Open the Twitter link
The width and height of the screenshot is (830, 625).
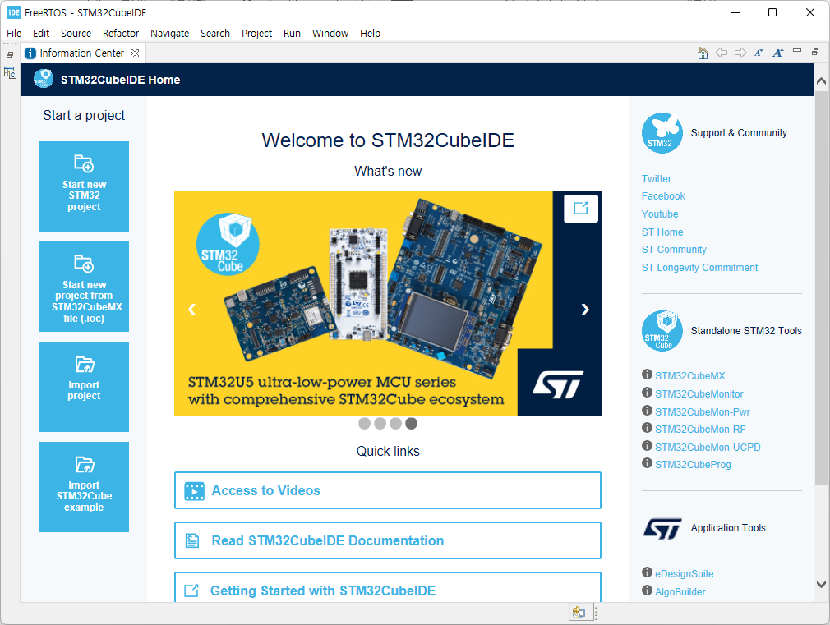657,179
